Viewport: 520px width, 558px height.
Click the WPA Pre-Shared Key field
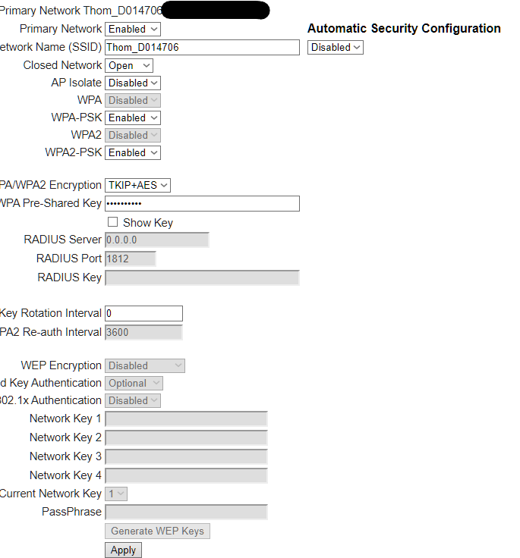(202, 203)
